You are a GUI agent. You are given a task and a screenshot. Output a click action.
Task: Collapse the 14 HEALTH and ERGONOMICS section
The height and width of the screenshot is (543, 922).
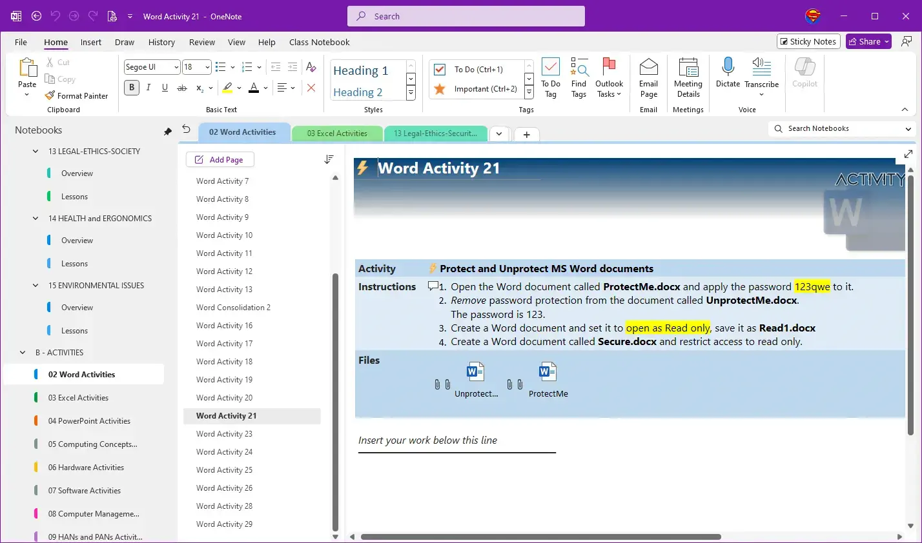[36, 219]
